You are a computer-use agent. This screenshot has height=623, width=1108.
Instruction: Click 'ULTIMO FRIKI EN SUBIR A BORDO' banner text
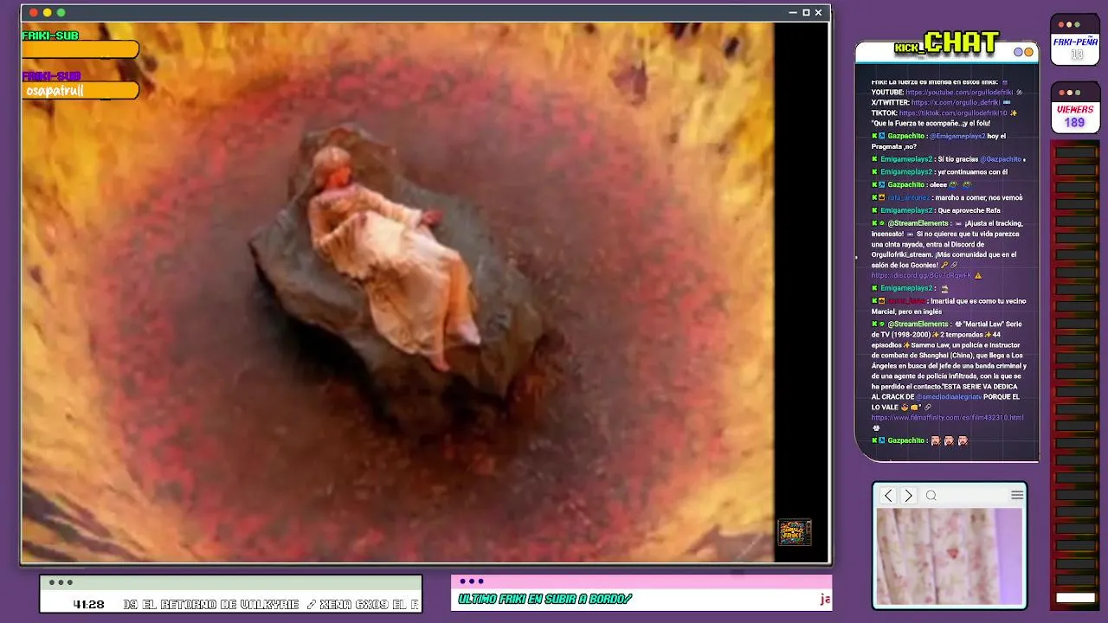(544, 599)
